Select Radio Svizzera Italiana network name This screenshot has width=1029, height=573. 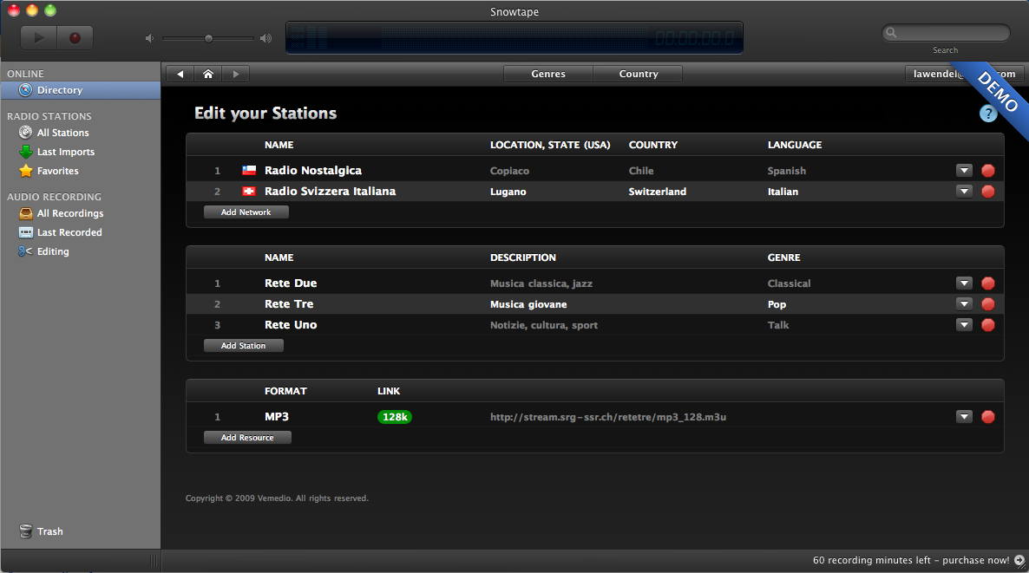(330, 192)
